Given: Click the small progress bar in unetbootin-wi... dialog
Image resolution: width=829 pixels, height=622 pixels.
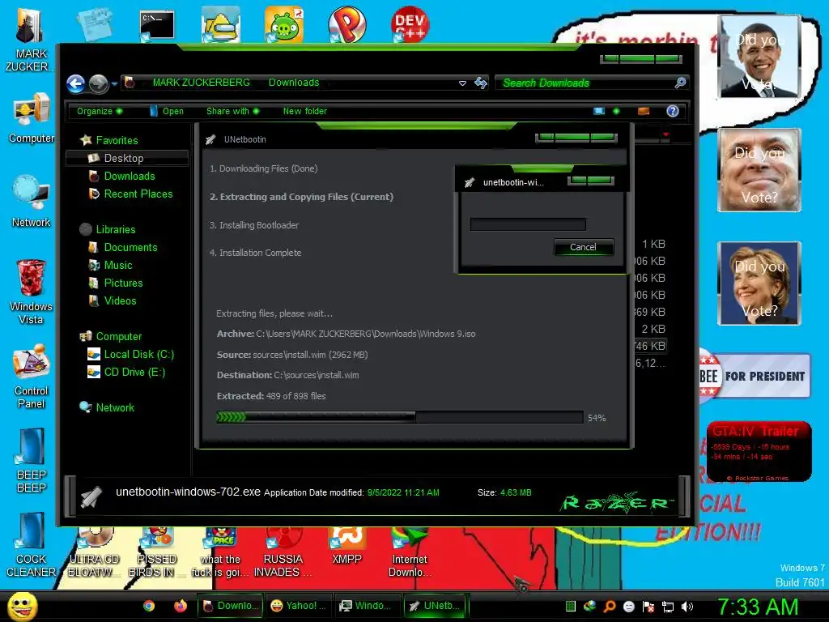Looking at the screenshot, I should (x=528, y=224).
